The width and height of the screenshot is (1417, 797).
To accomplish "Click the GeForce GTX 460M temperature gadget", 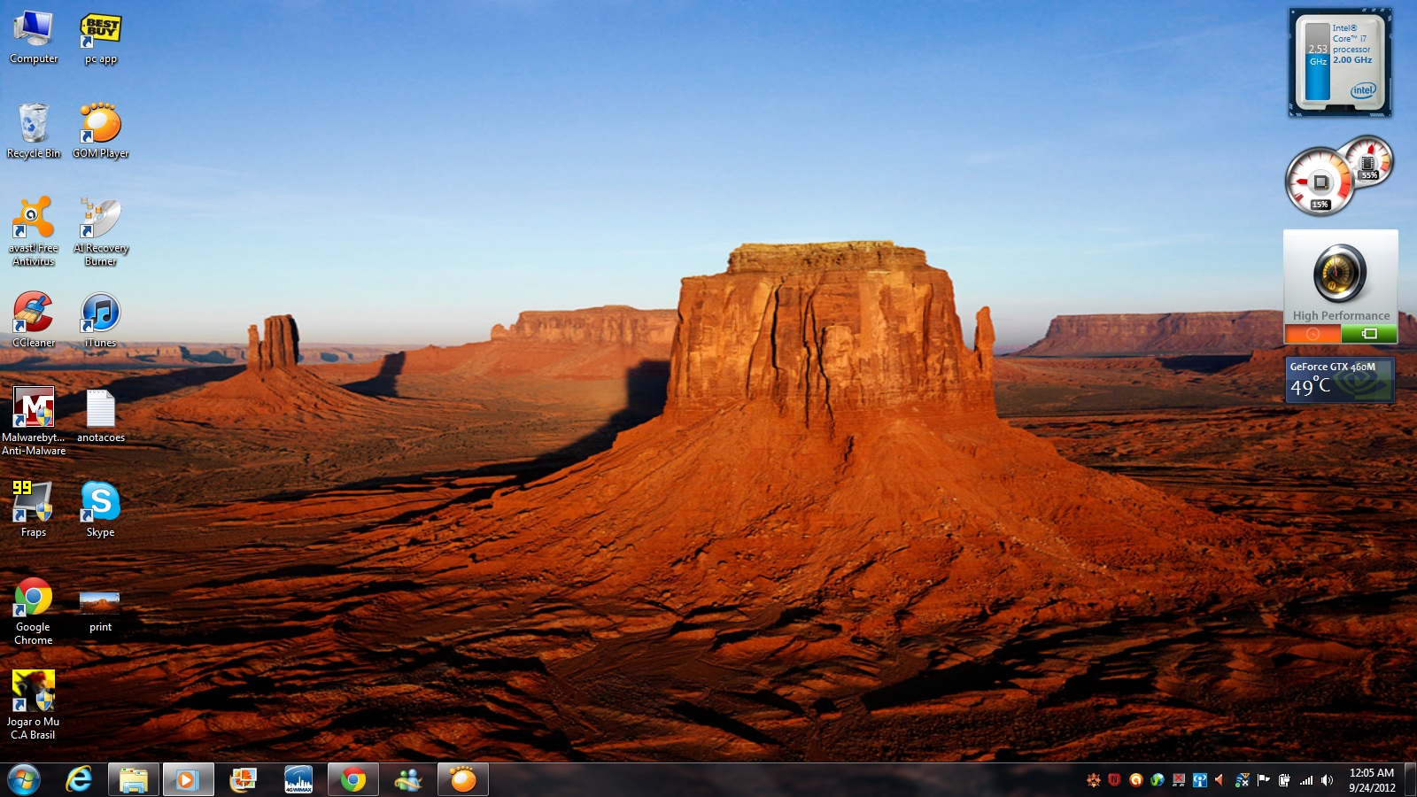I will pos(1339,379).
